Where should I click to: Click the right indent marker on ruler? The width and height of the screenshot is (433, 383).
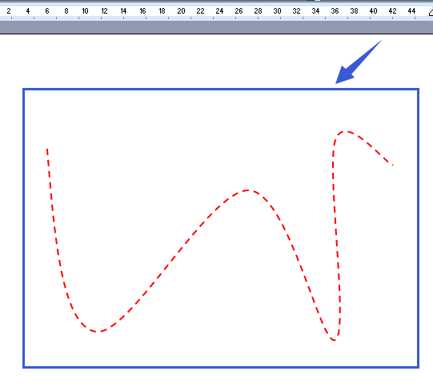431,13
